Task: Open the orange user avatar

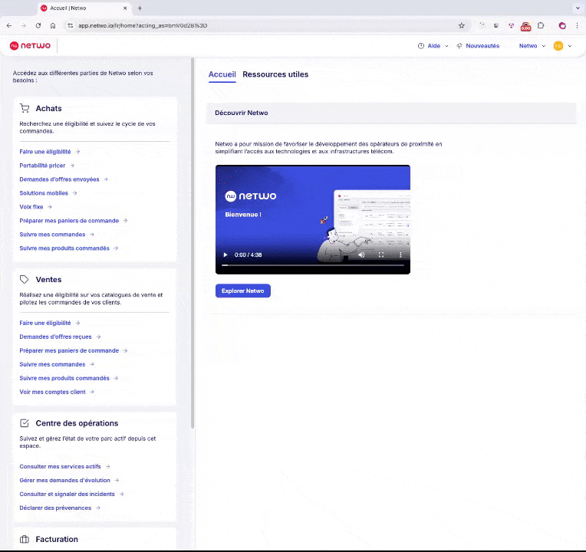Action: point(558,45)
